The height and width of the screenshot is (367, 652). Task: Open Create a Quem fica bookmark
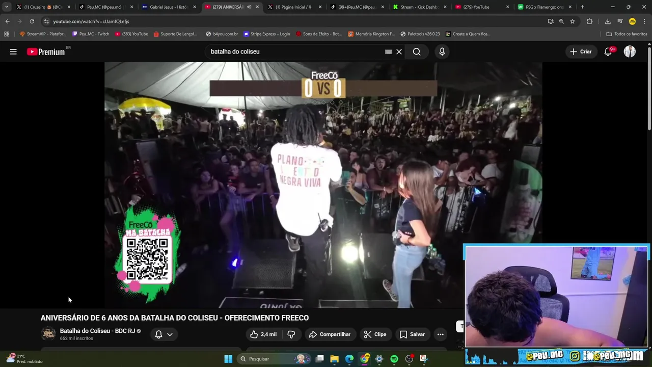click(467, 34)
